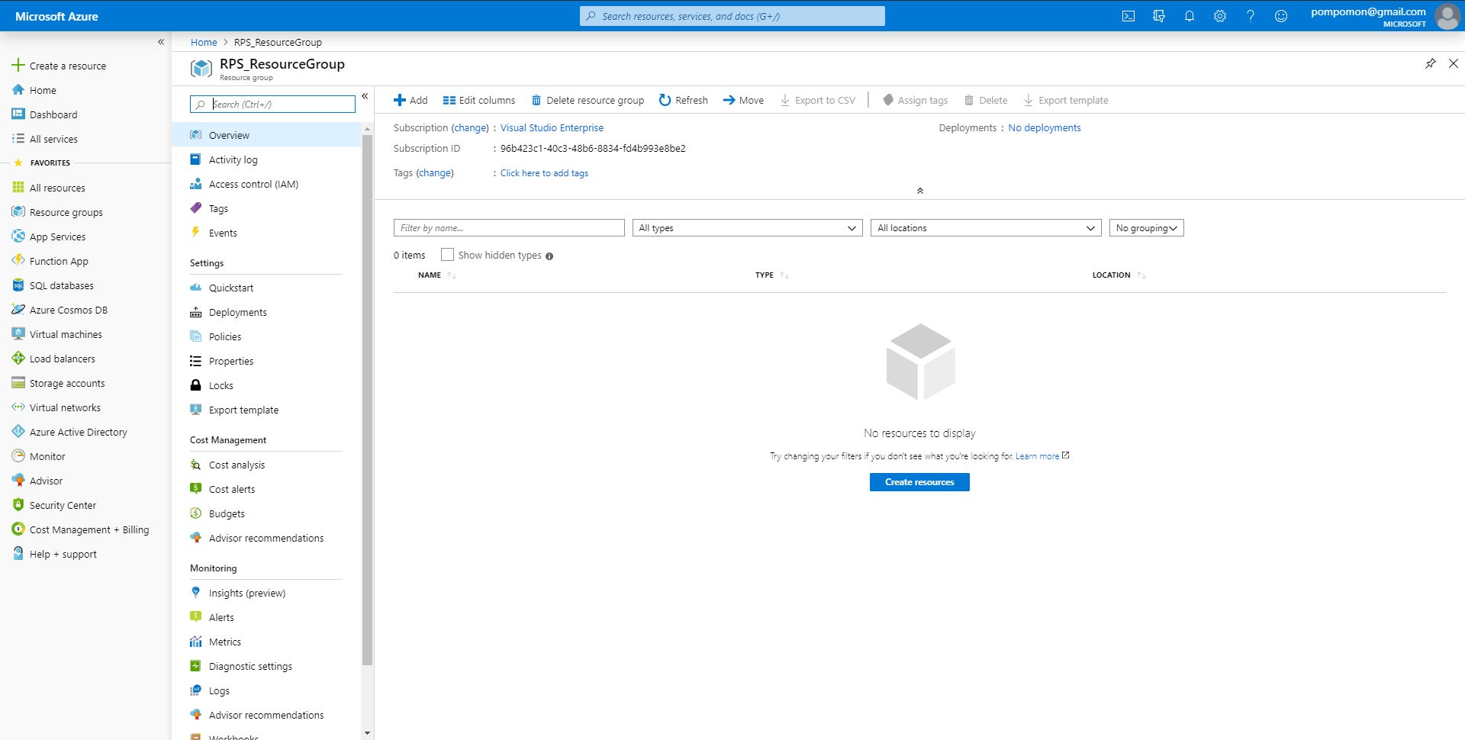Click 'Click here to add tags' link

pos(544,173)
